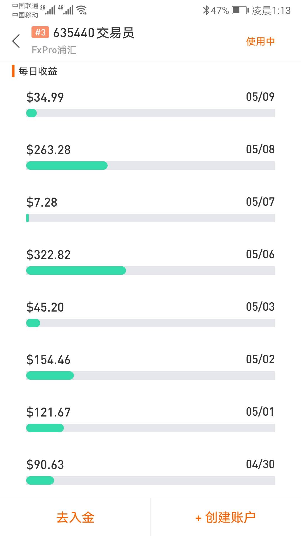Tap the 4G signal strength icon
Image resolution: width=301 pixels, height=536 pixels.
click(66, 10)
